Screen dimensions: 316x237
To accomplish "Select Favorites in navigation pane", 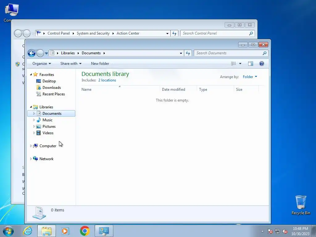I will tap(47, 75).
